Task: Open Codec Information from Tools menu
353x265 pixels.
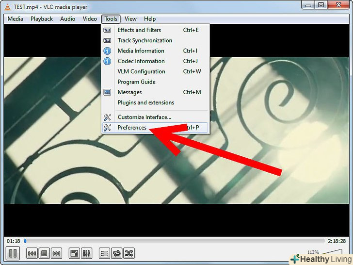Action: click(x=155, y=61)
